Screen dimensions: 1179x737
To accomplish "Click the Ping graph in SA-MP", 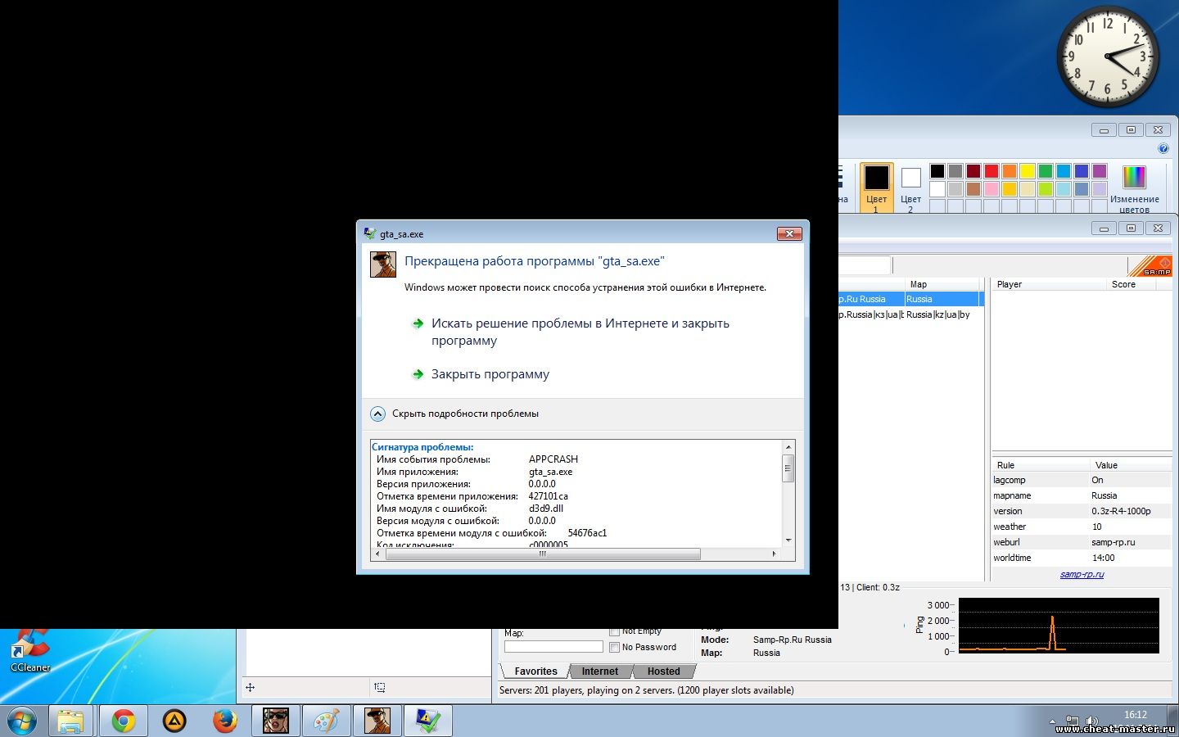I will pyautogui.click(x=1059, y=626).
